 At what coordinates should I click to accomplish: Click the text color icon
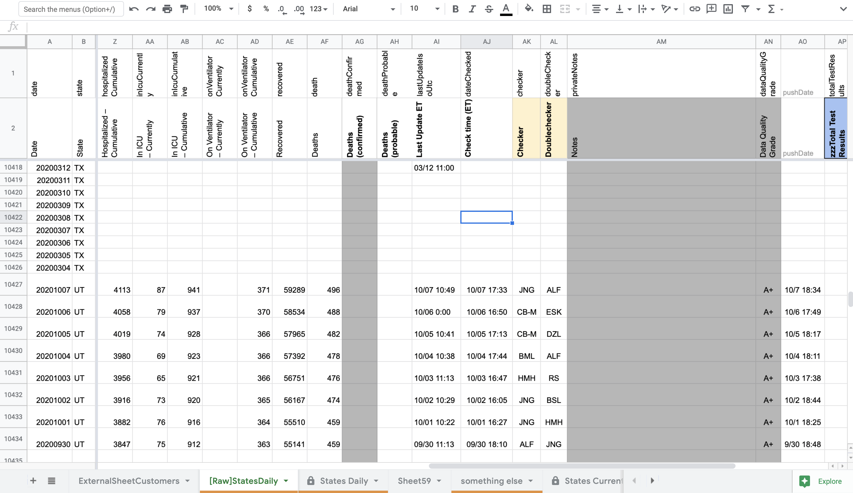(x=505, y=8)
